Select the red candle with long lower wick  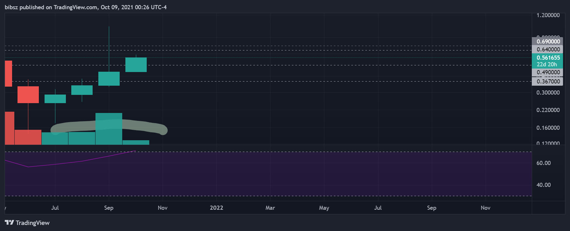[28, 95]
